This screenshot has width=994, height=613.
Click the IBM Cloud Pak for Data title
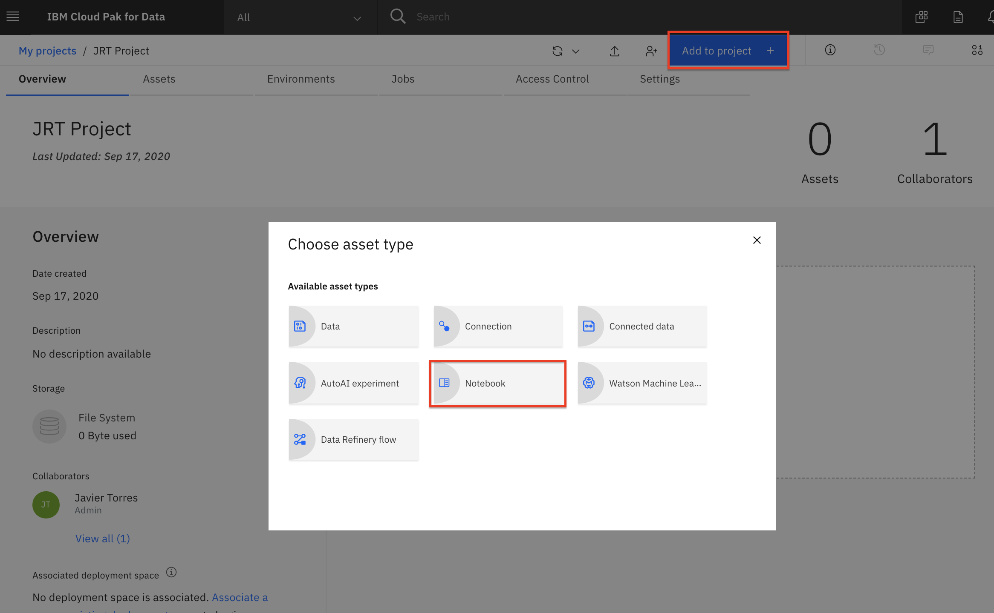[106, 17]
